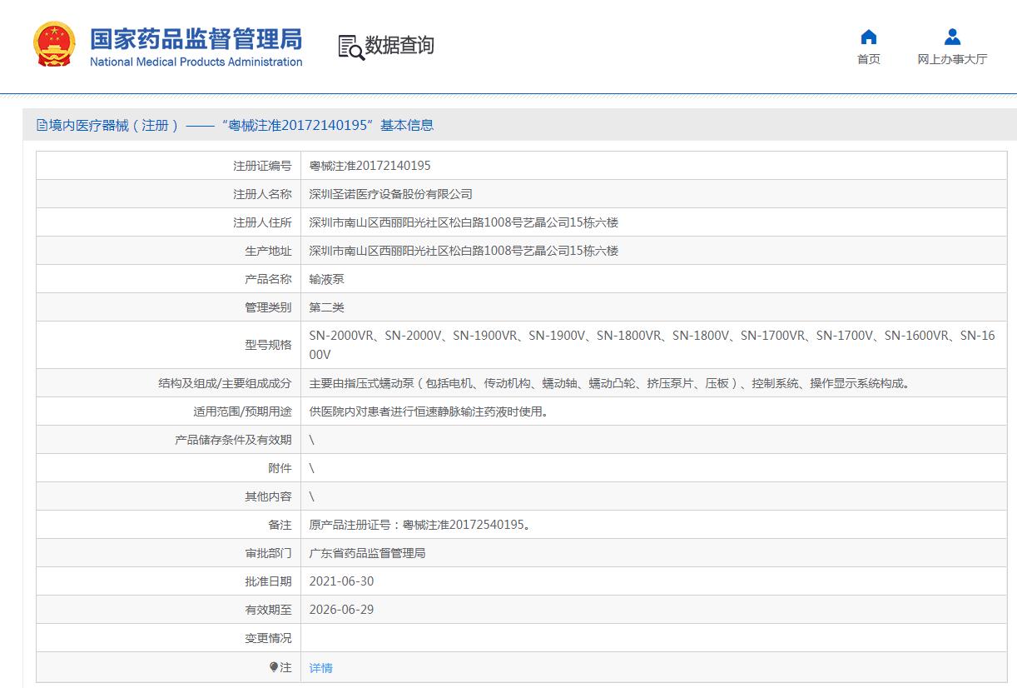Click intended use text 供医院内对患者
The image size is (1017, 688).
(x=429, y=411)
